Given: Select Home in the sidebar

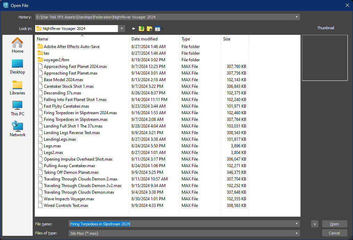Looking at the screenshot, I should pos(17,45).
